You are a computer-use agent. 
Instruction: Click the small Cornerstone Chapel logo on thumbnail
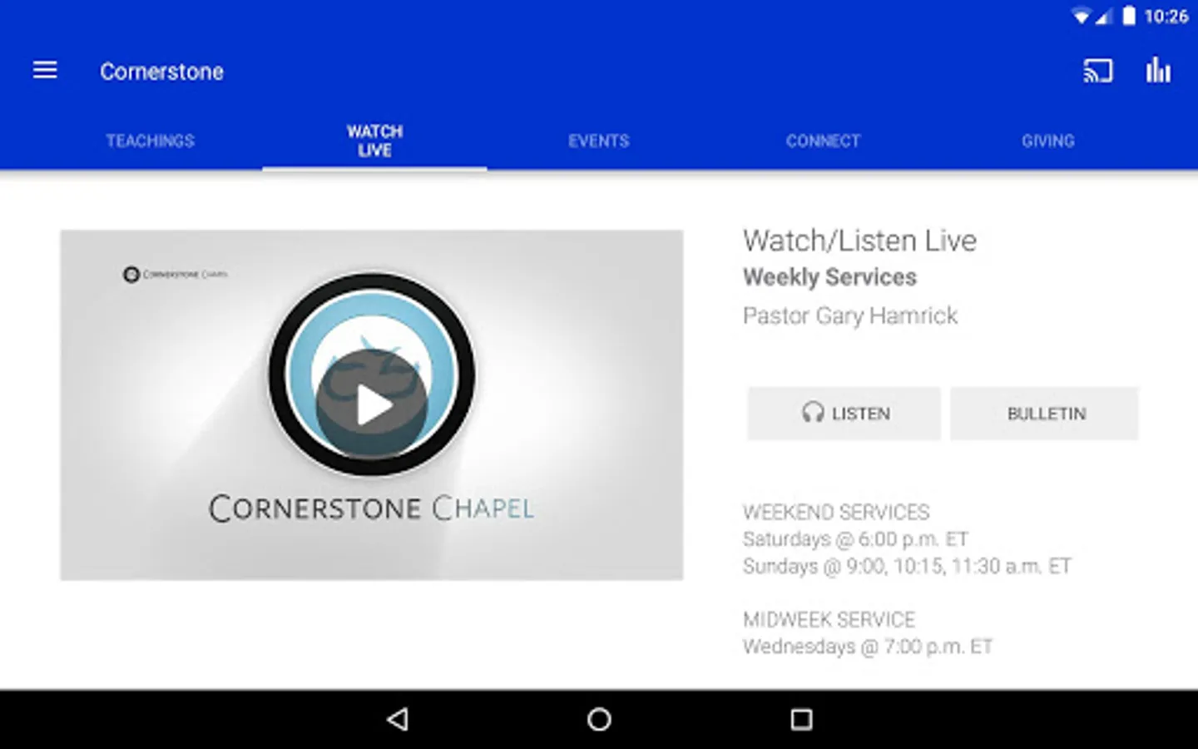(x=175, y=274)
